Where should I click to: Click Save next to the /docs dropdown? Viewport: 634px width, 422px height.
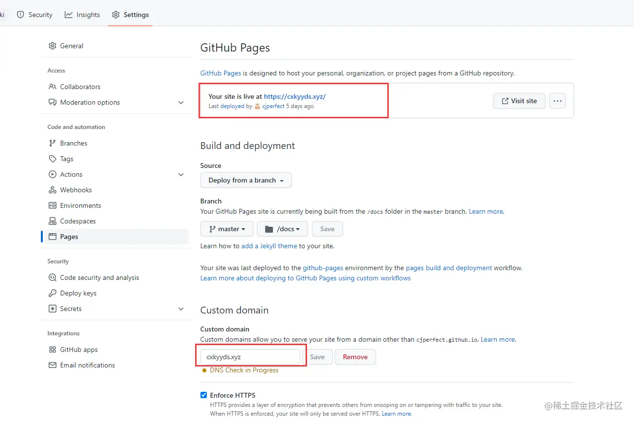coord(327,229)
